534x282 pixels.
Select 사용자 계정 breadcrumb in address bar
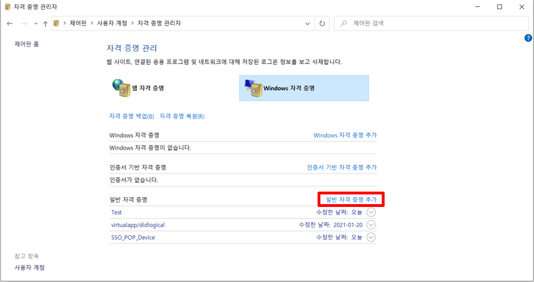point(112,23)
